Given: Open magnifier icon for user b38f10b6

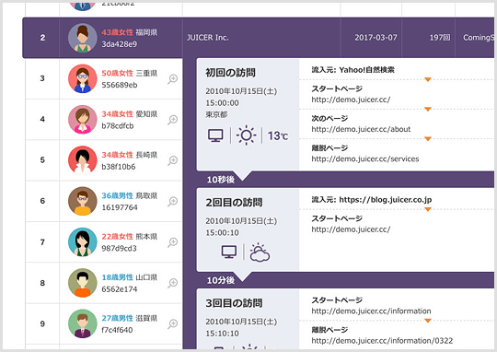Looking at the screenshot, I should pyautogui.click(x=173, y=160).
